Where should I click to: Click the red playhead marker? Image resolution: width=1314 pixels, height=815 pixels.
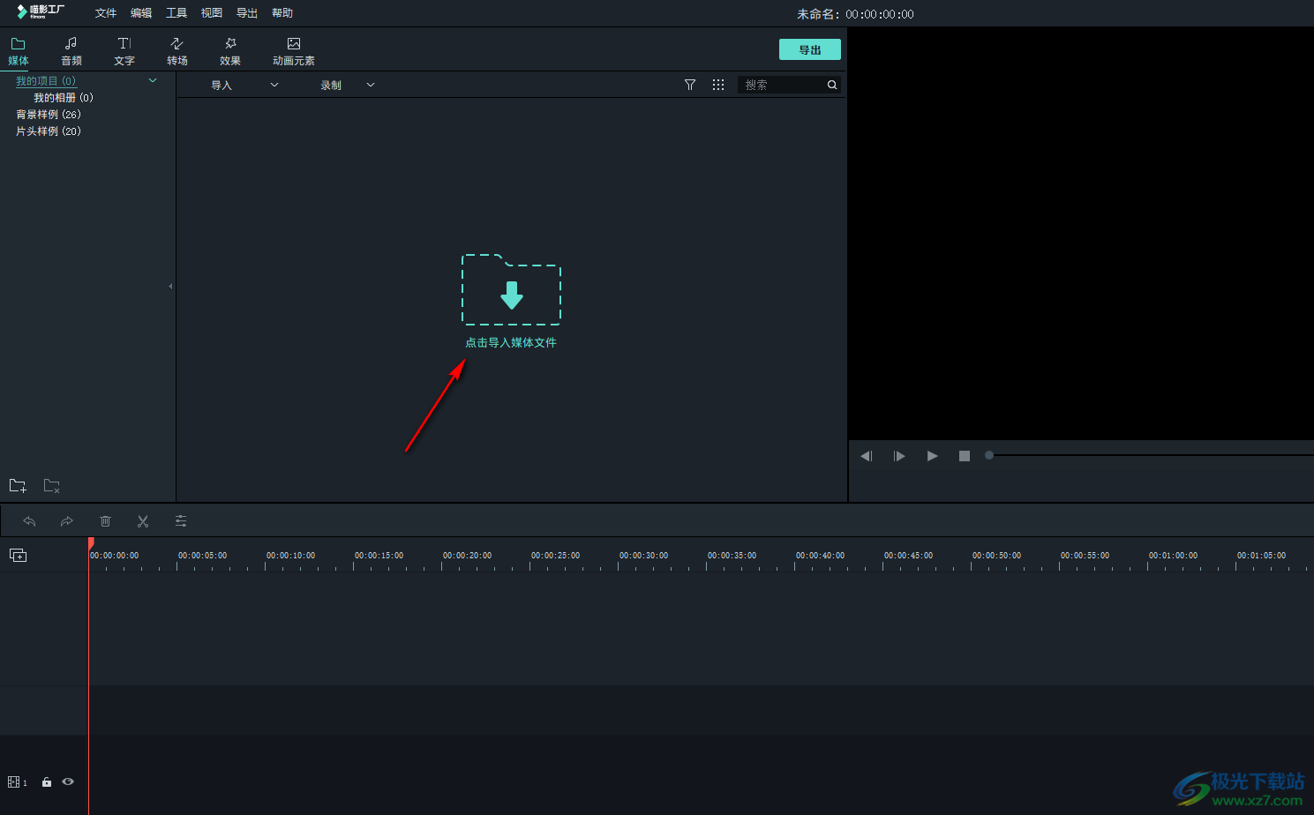click(91, 543)
